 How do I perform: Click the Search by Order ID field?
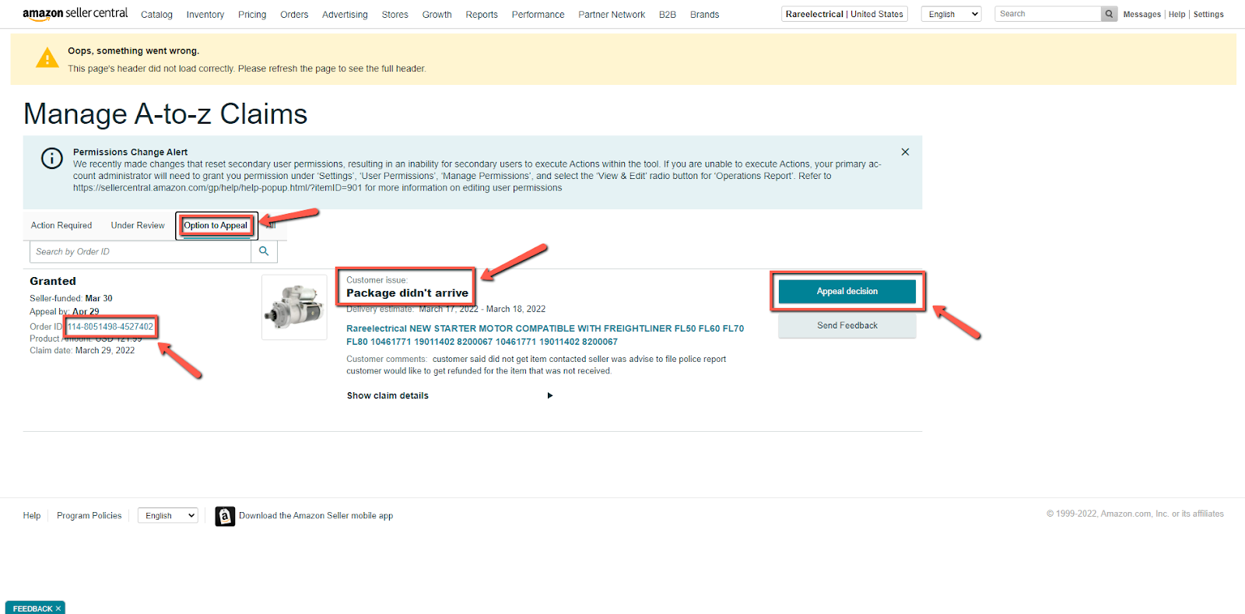[x=141, y=251]
